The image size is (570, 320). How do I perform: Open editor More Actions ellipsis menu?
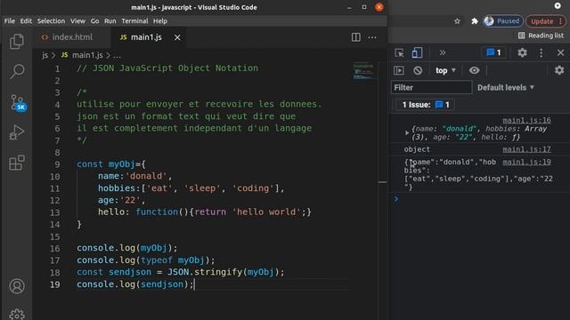(x=372, y=37)
